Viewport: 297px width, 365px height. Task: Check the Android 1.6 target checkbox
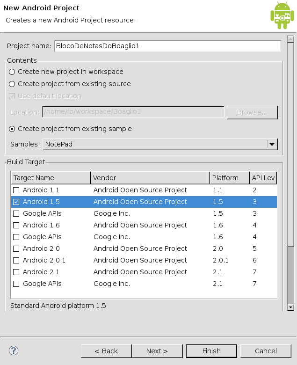(x=16, y=225)
